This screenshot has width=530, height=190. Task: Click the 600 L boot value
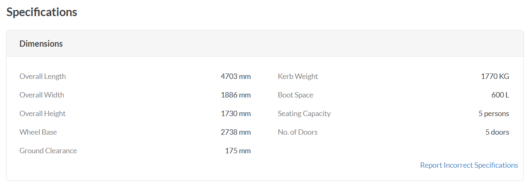(500, 95)
